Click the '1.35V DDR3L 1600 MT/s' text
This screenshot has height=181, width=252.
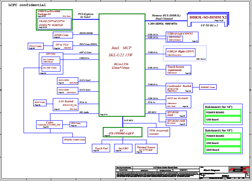coord(163,24)
